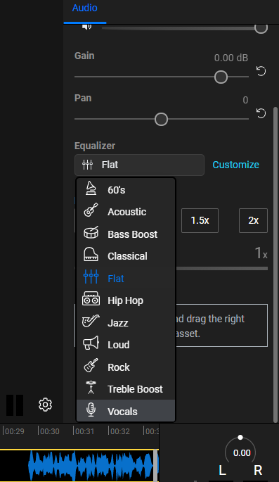Open the Customize equalizer link
Screen dimensions: 279x482
(x=235, y=165)
